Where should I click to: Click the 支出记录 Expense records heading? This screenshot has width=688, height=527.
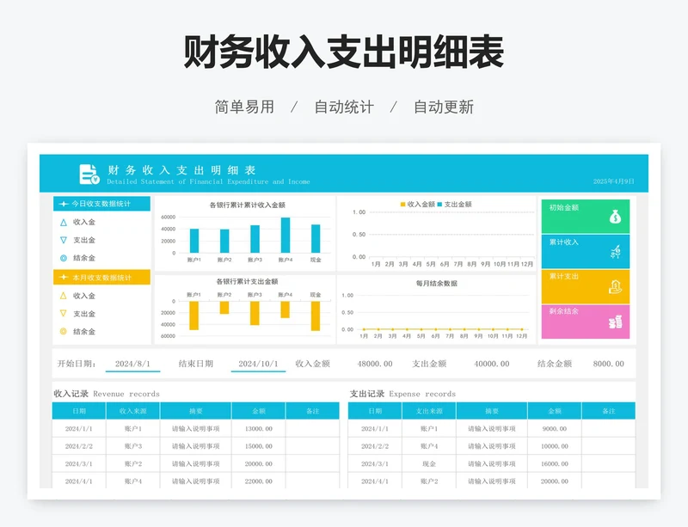[402, 394]
